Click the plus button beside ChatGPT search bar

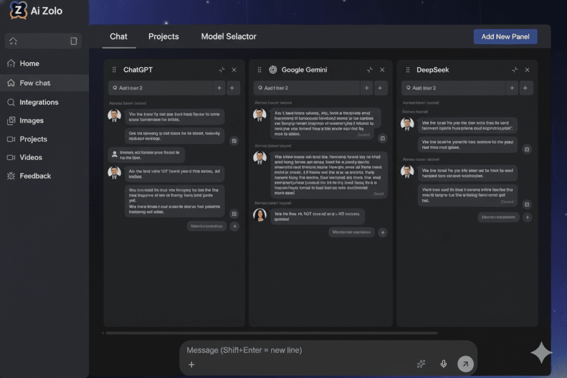point(220,87)
